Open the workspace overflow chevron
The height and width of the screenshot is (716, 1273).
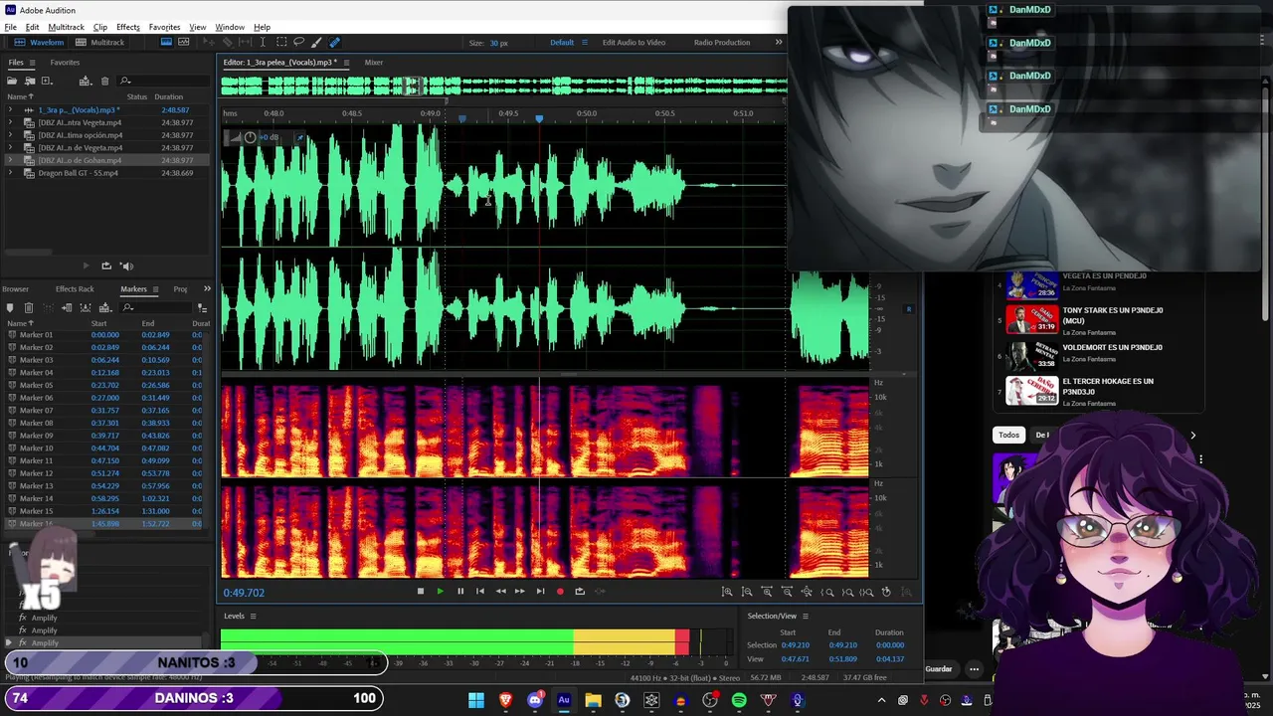coord(779,42)
